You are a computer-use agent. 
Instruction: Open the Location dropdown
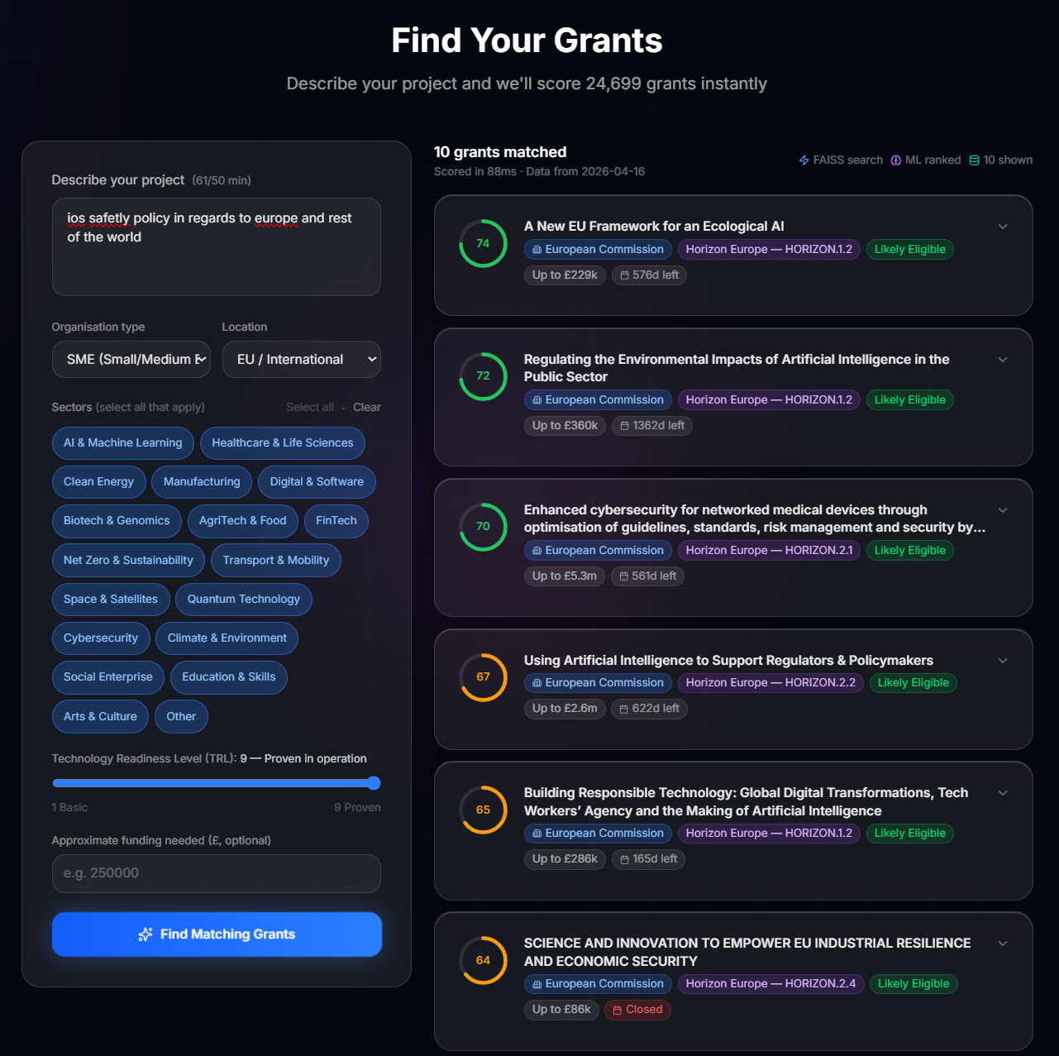301,359
